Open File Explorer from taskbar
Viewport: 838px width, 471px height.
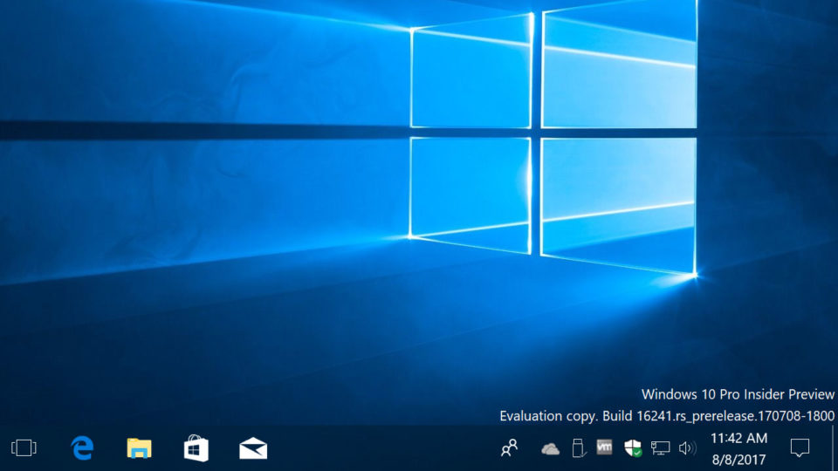point(139,448)
